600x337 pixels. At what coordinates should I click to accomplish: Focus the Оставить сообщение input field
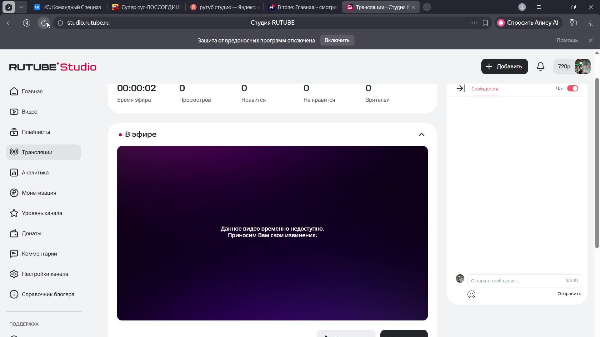pos(516,281)
